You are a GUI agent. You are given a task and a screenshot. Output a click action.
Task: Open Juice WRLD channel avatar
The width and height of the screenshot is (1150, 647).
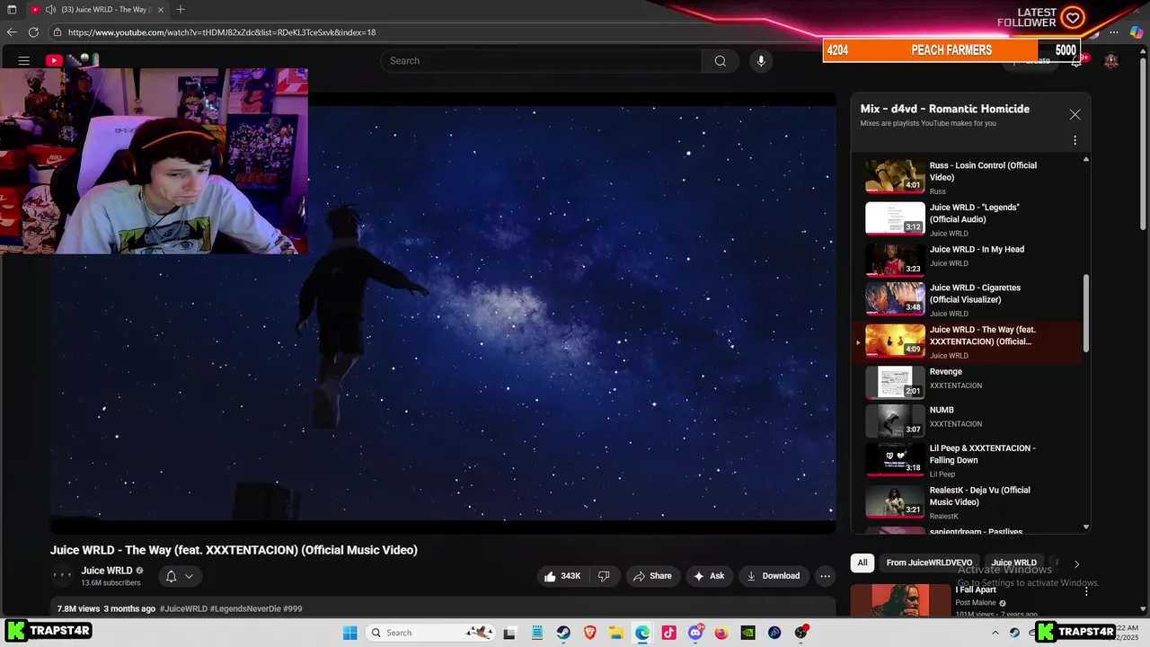click(62, 576)
